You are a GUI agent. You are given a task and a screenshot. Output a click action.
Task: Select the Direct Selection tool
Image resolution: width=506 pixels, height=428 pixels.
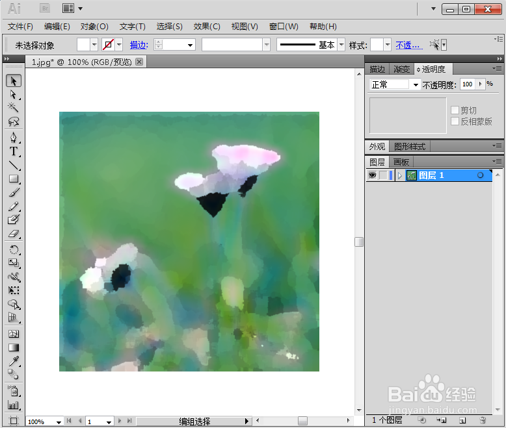[14, 94]
